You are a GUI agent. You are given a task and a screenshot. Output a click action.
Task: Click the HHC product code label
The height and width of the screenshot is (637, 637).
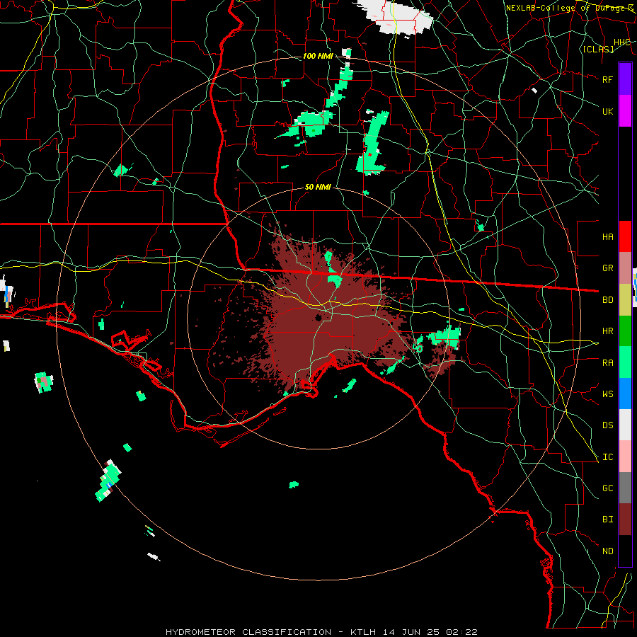622,42
